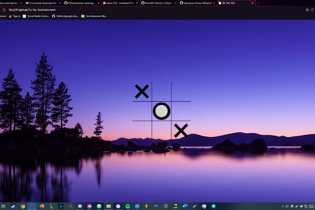Click the Discord icon in the system tray
This screenshot has width=315, height=210.
(x=301, y=206)
